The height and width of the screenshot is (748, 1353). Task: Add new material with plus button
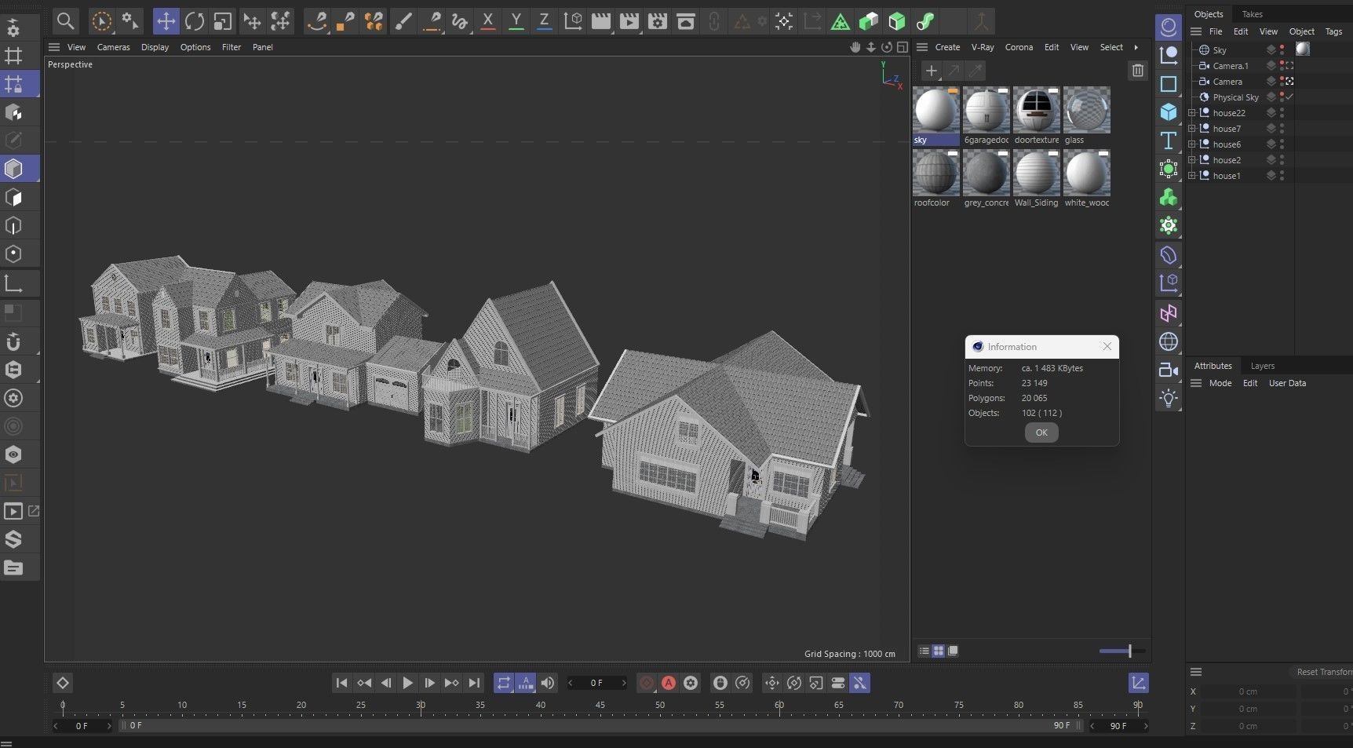point(931,71)
